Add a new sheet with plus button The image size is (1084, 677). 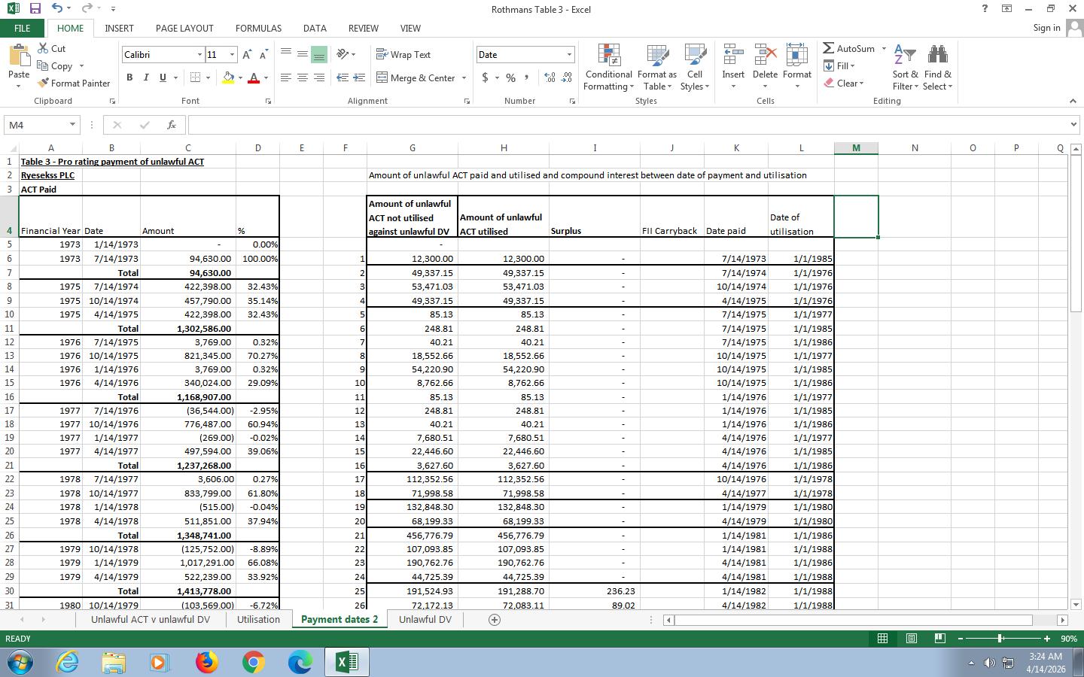pyautogui.click(x=495, y=619)
